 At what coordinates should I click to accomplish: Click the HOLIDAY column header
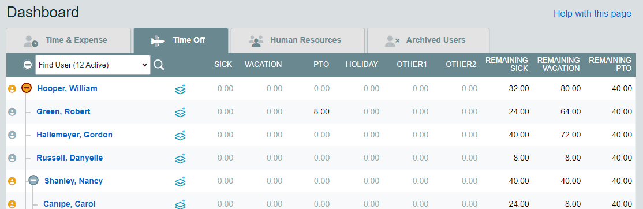point(362,64)
